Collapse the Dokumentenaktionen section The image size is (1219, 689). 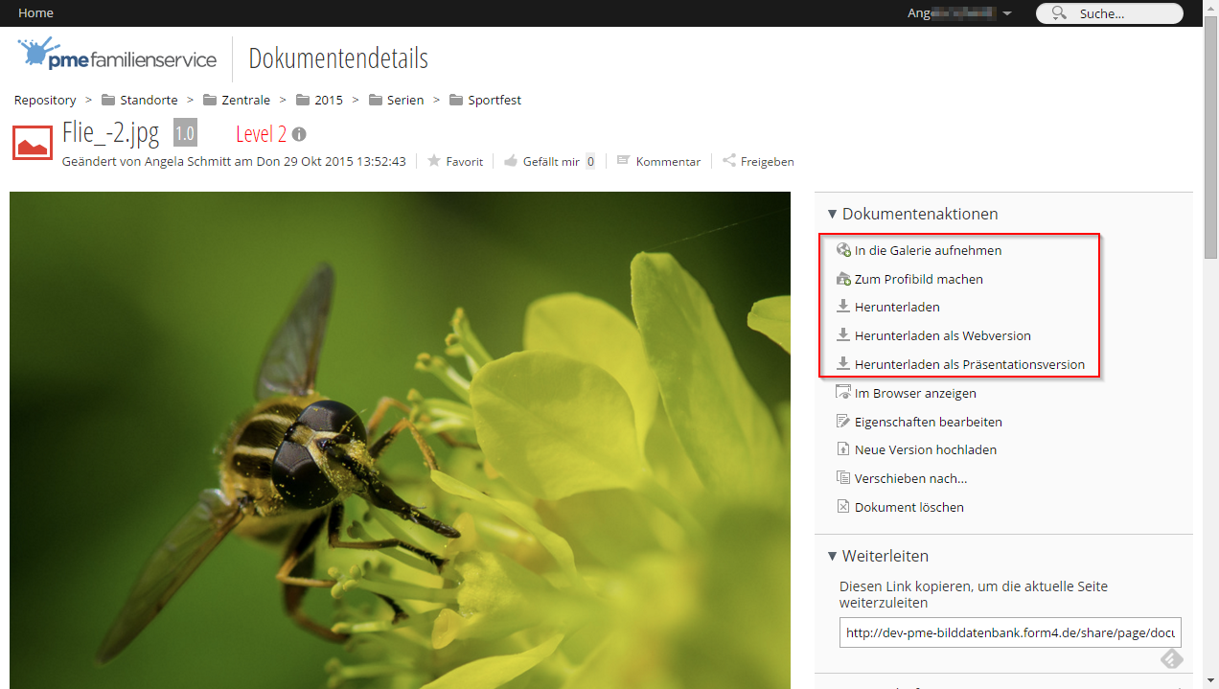point(832,215)
